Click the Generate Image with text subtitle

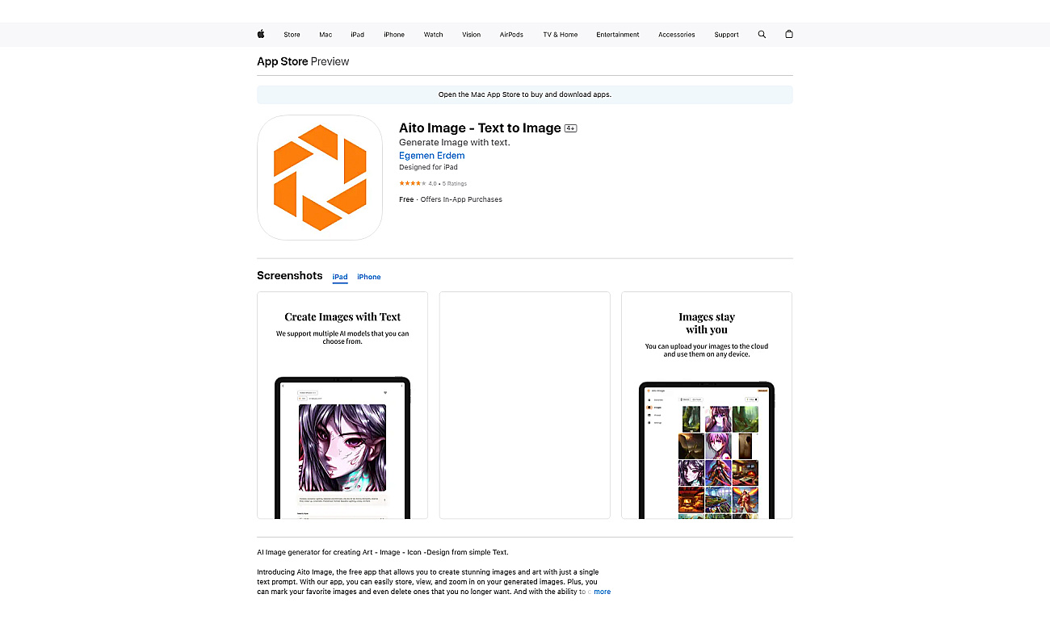pyautogui.click(x=455, y=143)
